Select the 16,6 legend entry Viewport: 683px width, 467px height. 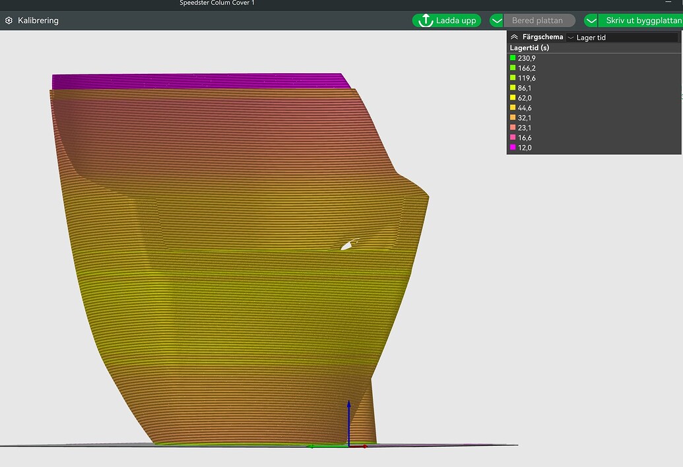(521, 138)
